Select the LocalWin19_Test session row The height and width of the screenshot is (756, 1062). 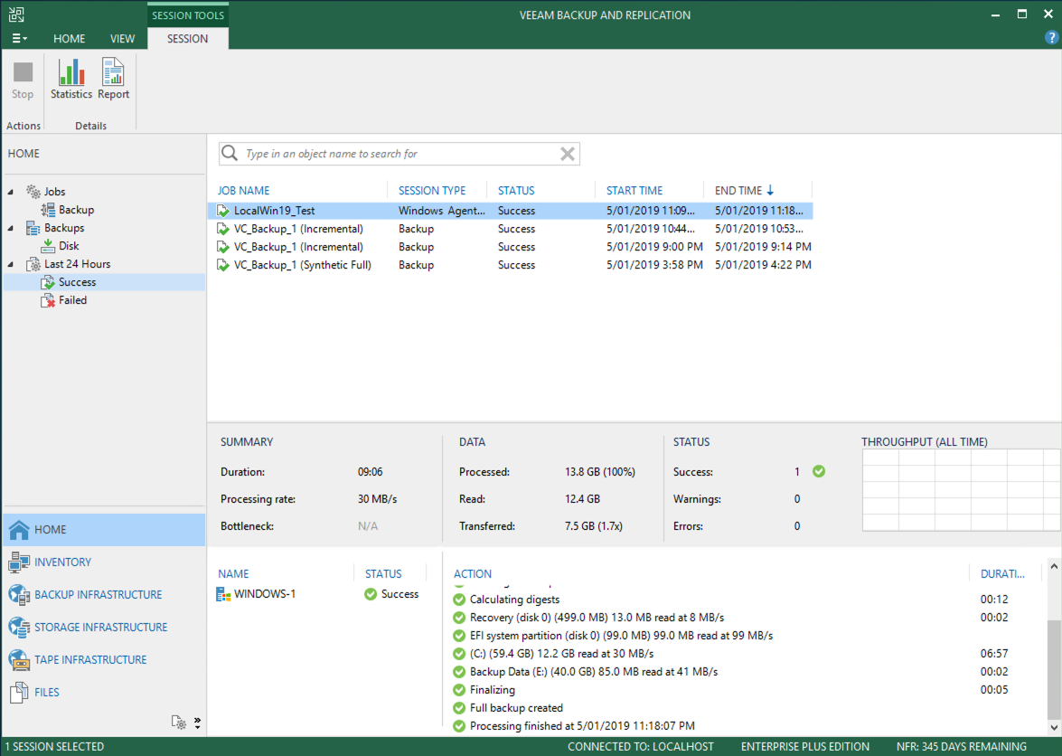coord(511,211)
